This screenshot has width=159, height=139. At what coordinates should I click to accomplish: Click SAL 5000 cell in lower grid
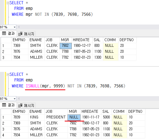click(106, 118)
